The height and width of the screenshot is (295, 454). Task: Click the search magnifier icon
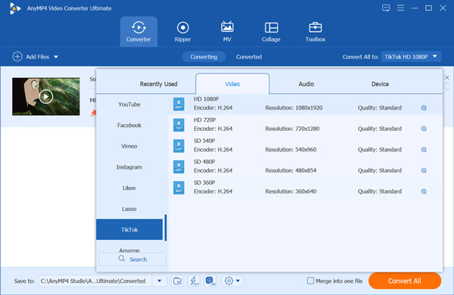pos(122,259)
